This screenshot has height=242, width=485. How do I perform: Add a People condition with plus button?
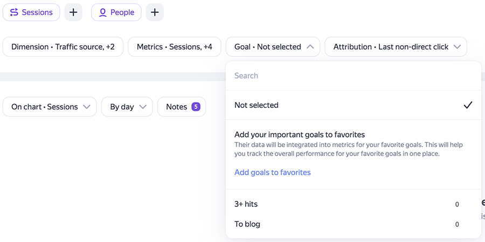click(x=155, y=12)
